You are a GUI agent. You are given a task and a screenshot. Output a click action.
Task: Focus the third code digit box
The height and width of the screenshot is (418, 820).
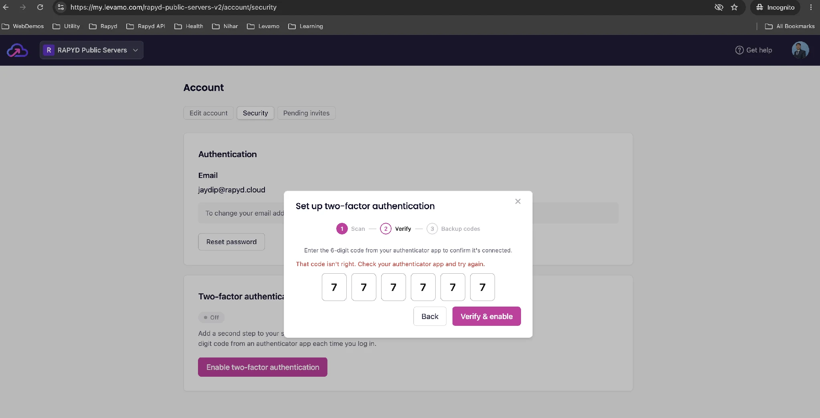(394, 287)
